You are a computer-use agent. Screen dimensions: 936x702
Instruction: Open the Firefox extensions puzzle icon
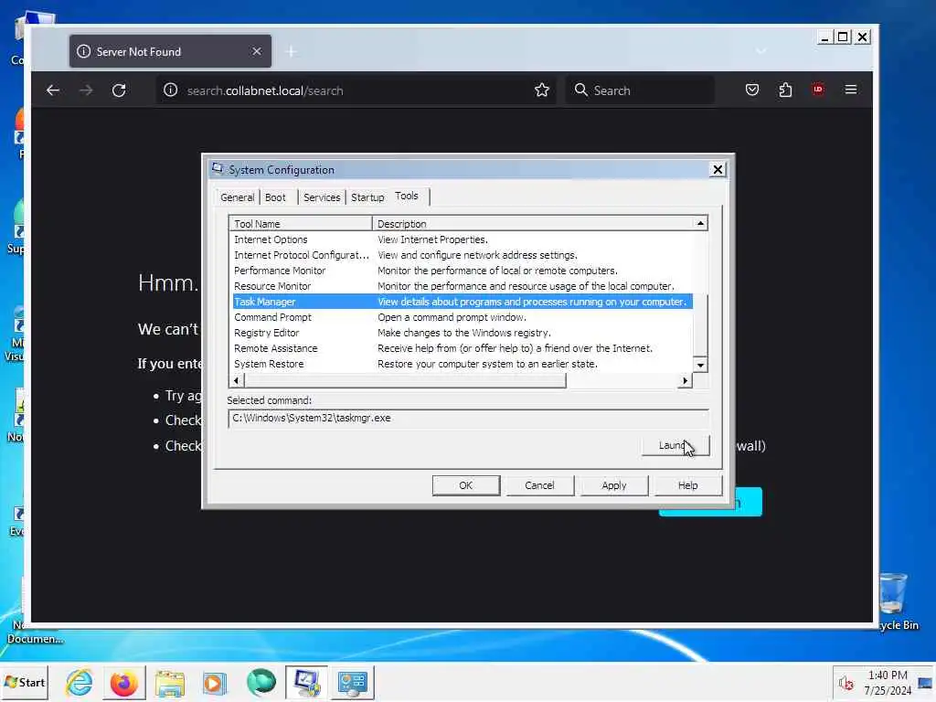coord(785,90)
